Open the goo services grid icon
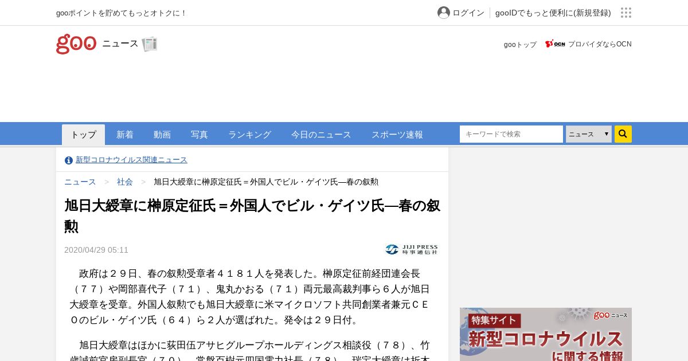 click(626, 13)
